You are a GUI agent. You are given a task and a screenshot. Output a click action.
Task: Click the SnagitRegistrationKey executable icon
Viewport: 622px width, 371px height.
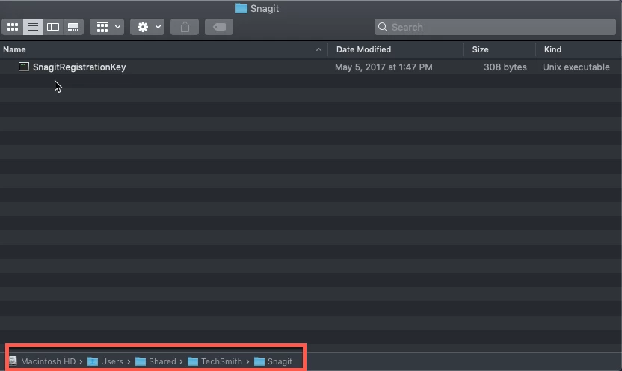[x=24, y=67]
